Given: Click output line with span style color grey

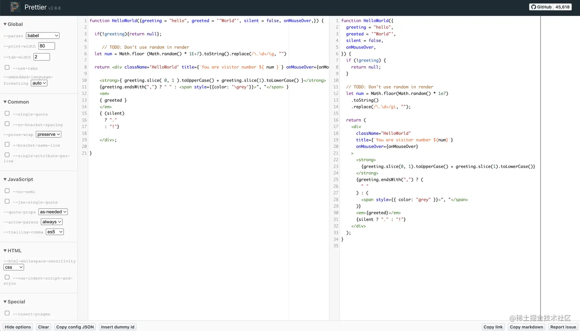Looking at the screenshot, I should click(x=415, y=200).
